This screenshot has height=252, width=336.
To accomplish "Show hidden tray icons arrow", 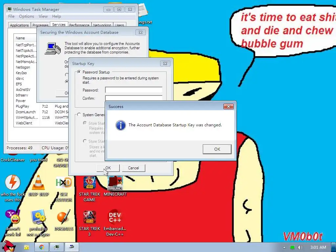I will click(x=284, y=247).
